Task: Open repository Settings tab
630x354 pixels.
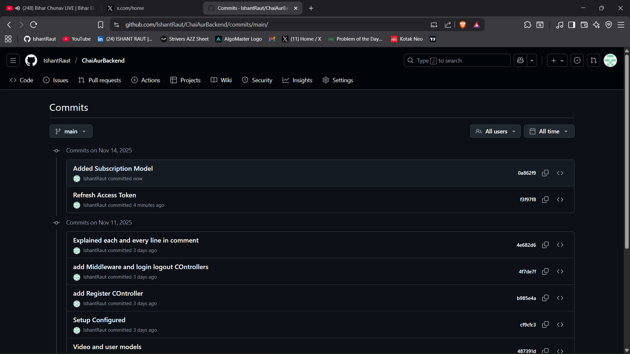Action: (x=338, y=80)
